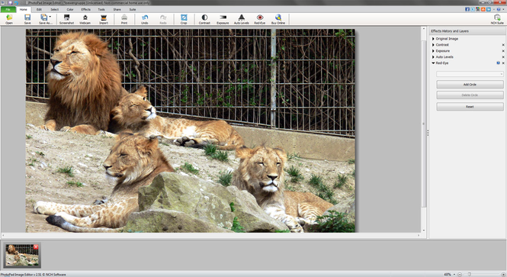507x277 pixels.
Task: Open the Red-Eye effect help icon
Action: 499,63
